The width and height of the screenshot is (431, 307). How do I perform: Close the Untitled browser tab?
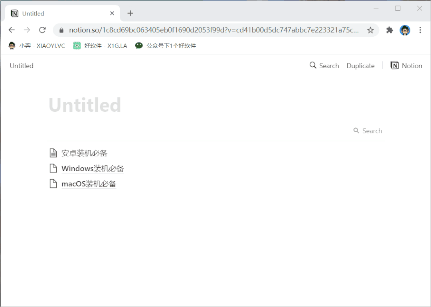point(112,13)
